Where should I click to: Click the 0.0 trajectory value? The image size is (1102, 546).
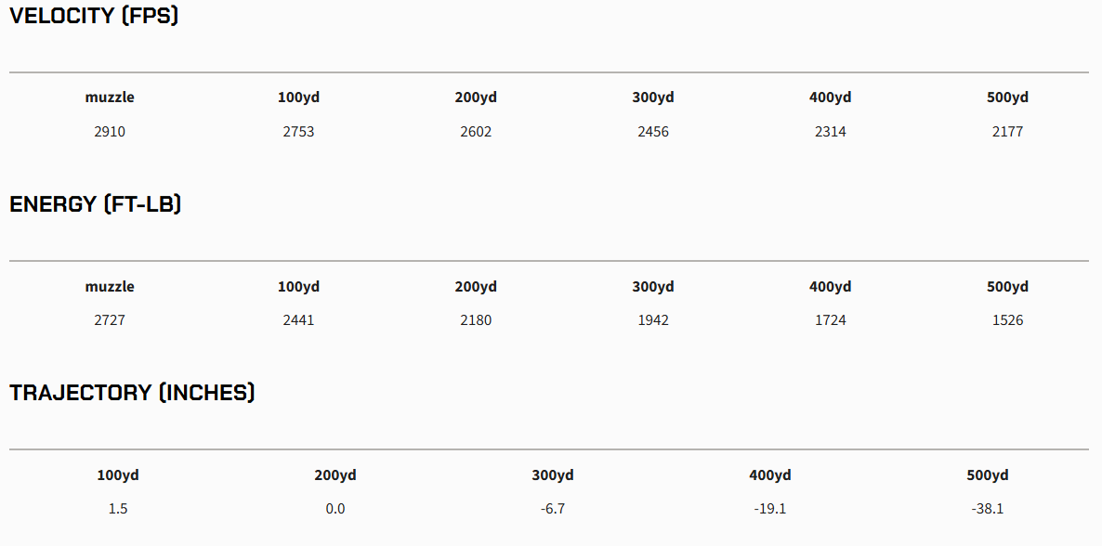(335, 509)
